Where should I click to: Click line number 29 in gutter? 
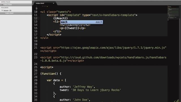point(36,80)
